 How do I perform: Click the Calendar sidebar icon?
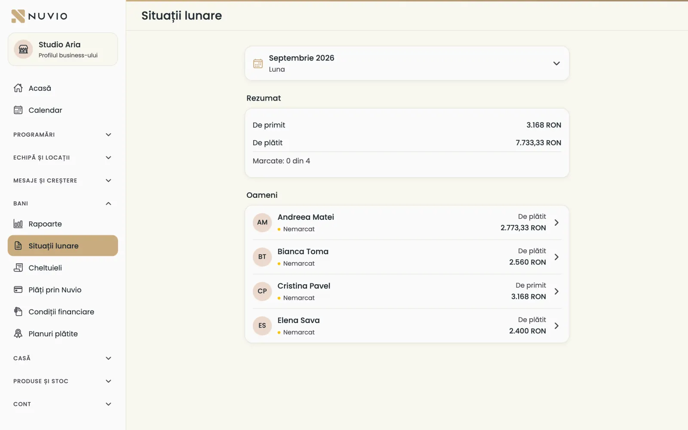18,110
